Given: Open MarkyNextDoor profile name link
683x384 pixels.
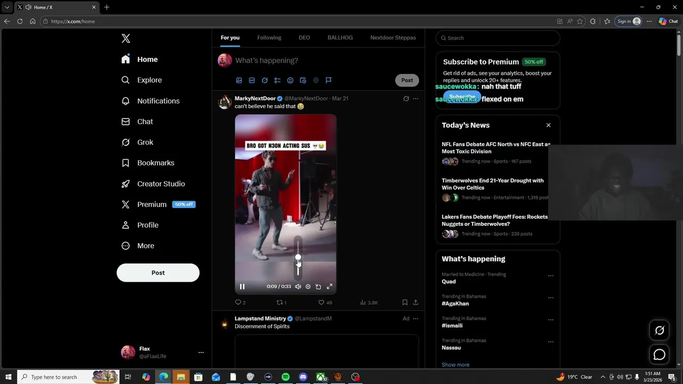Looking at the screenshot, I should [255, 98].
